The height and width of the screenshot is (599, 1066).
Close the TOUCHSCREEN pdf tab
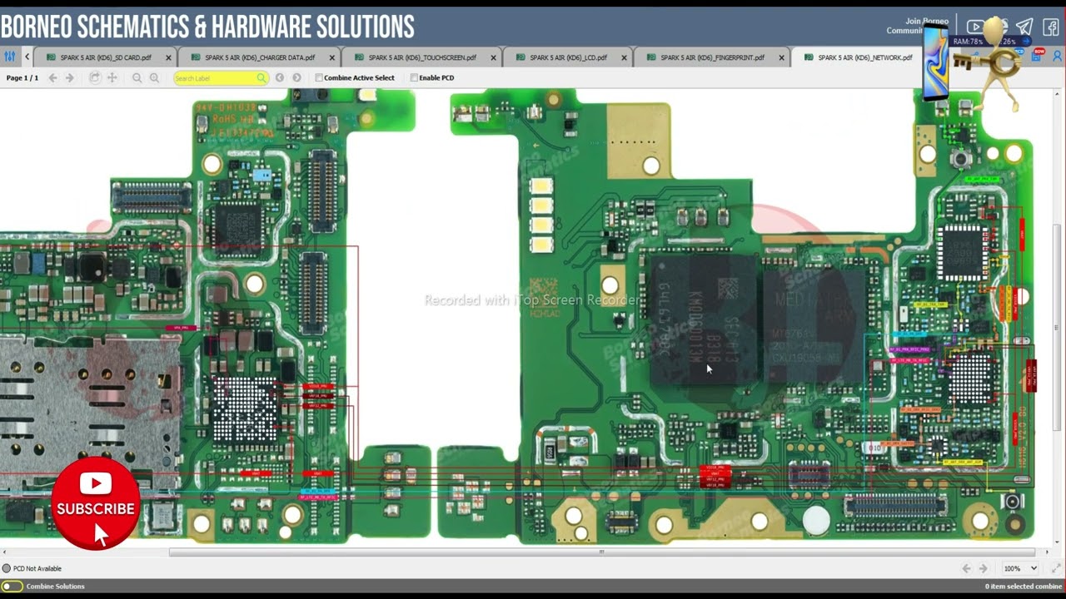(493, 58)
